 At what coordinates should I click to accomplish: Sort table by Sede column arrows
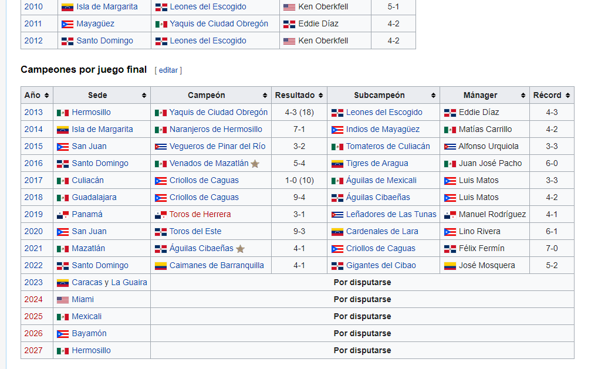(144, 95)
